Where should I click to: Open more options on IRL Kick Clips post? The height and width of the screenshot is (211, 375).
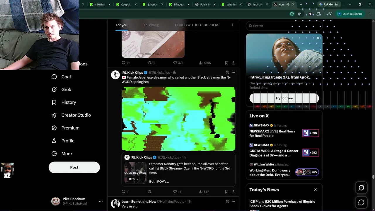tap(233, 73)
